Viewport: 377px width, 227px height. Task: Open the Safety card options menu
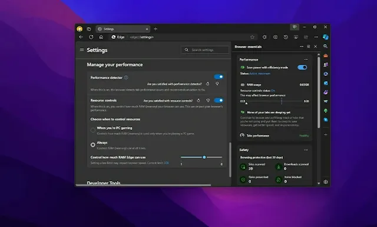coord(306,150)
